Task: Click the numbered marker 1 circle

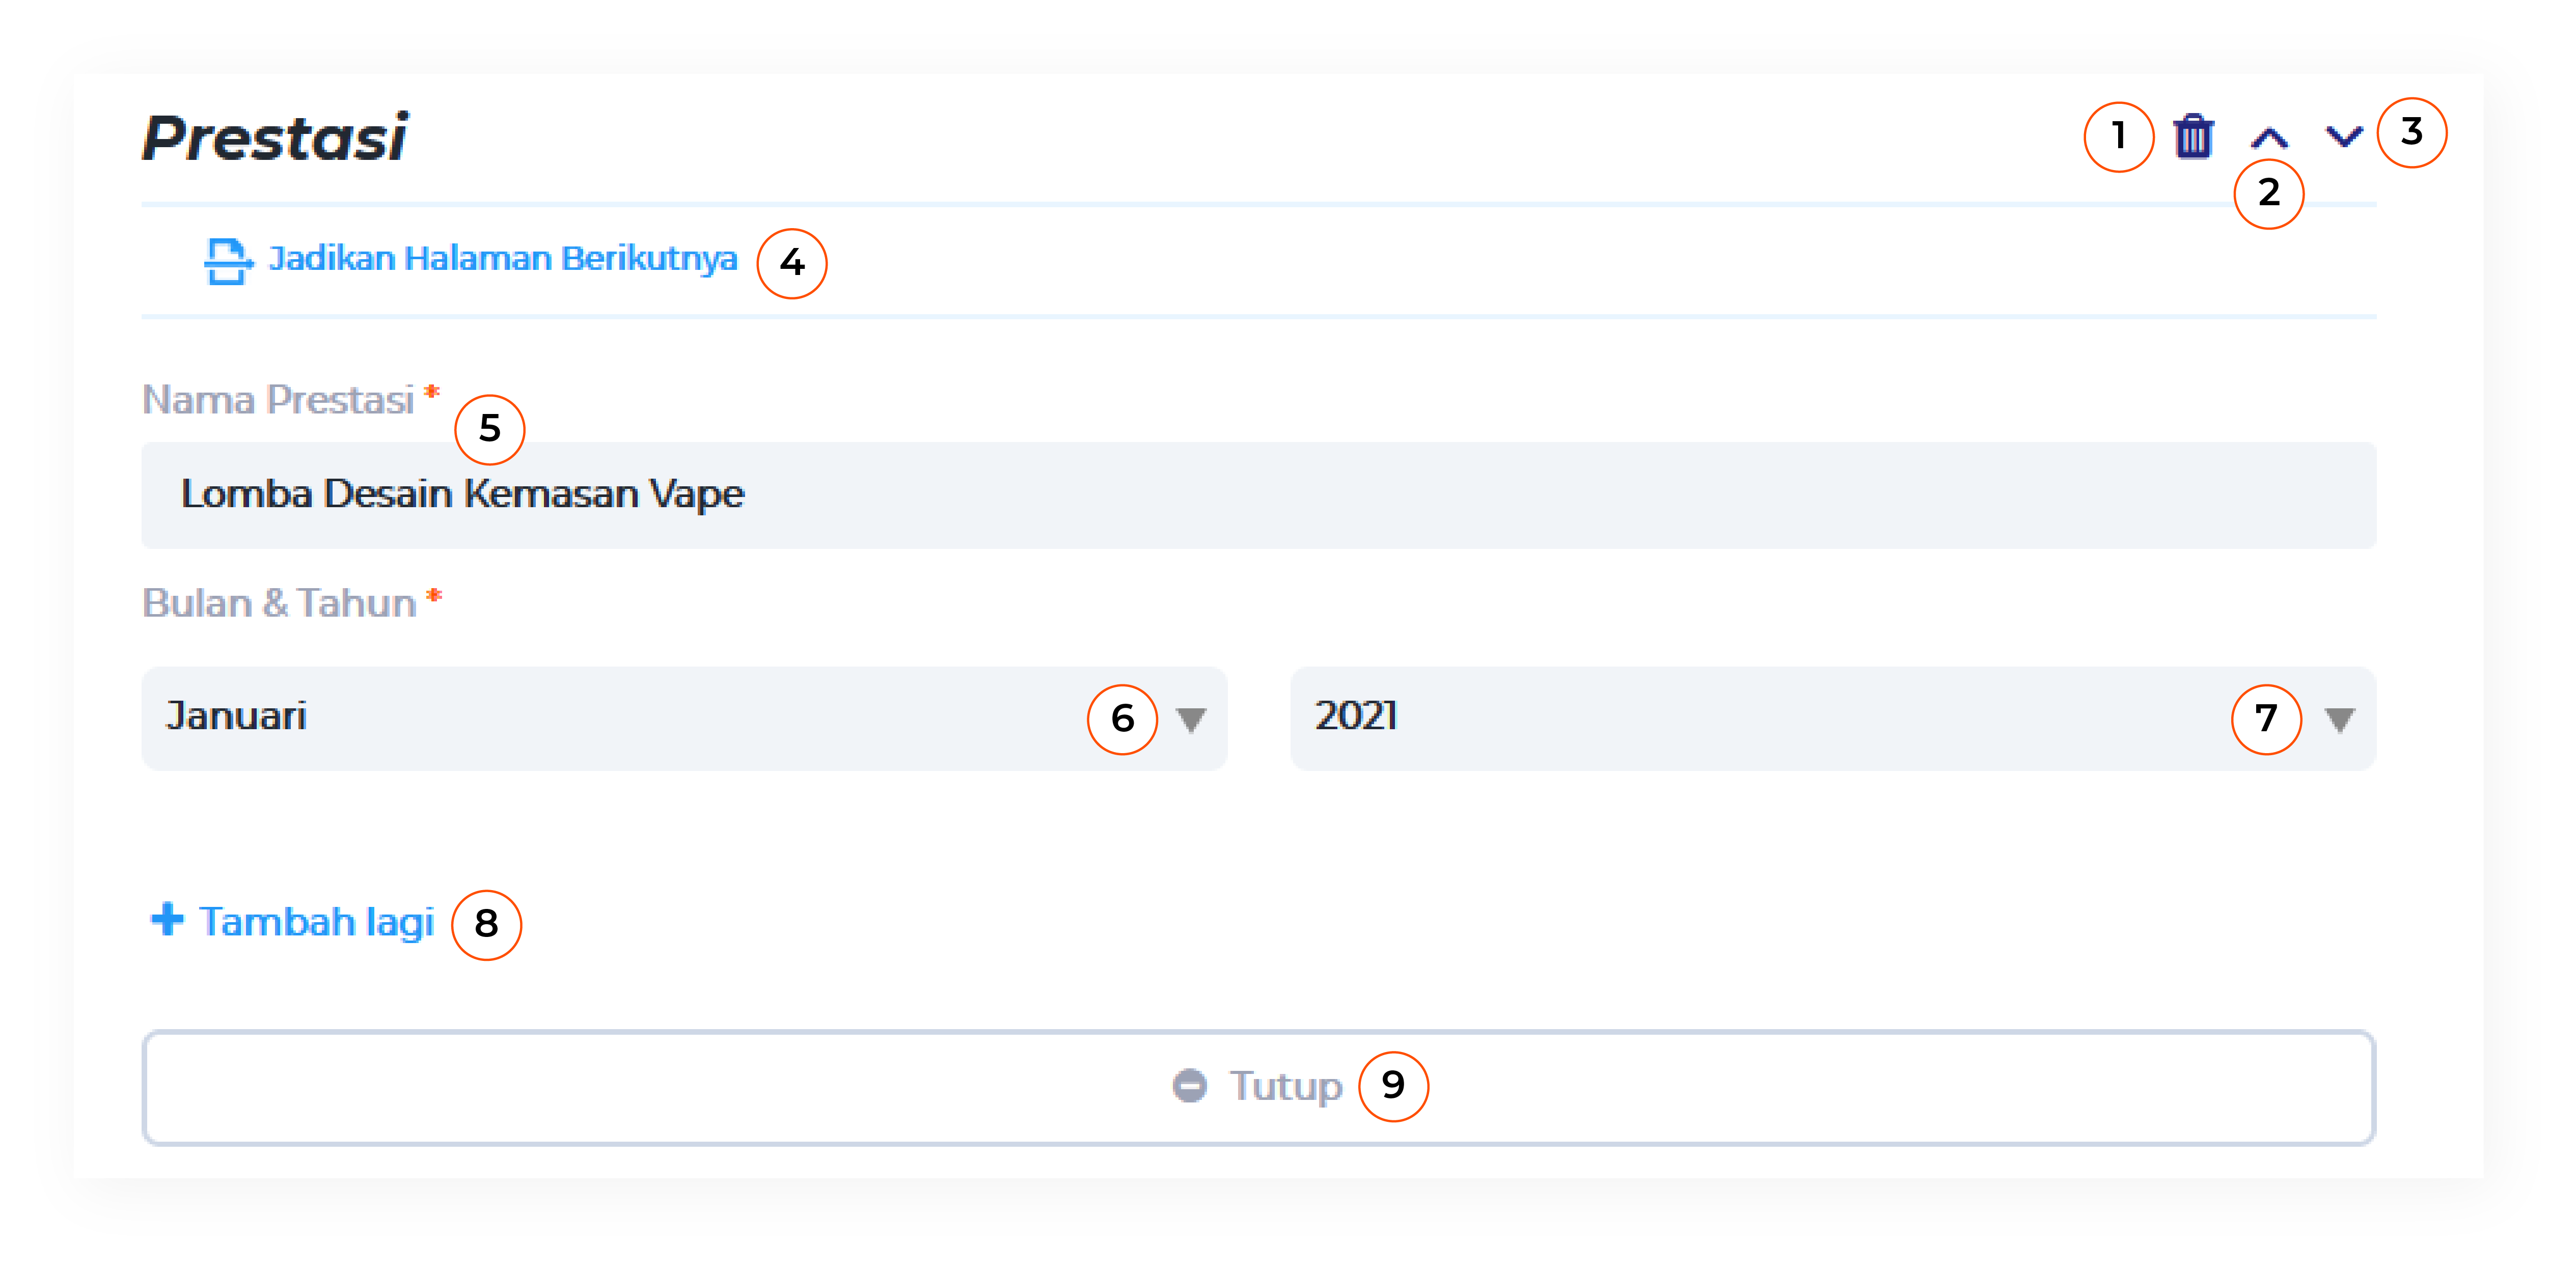Action: [2118, 136]
